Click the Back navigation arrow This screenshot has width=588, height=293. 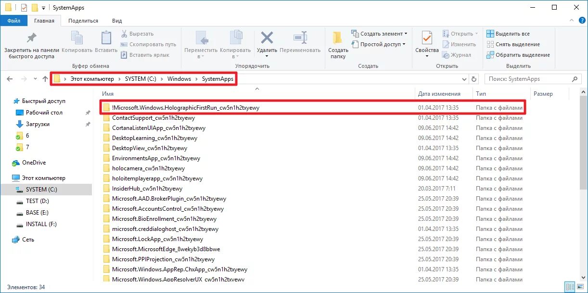click(10, 79)
